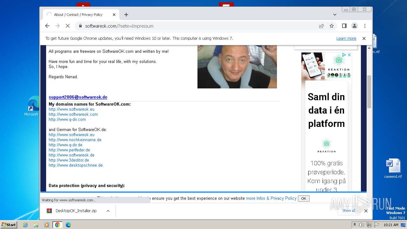This screenshot has width=407, height=229.
Task: Open Learn more about Chrome updates
Action: click(346, 38)
